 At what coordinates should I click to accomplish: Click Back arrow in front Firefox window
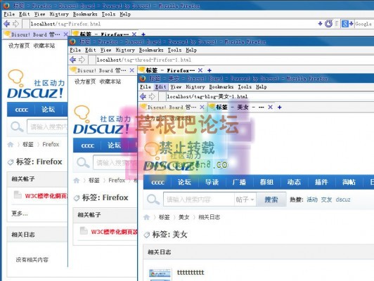click(x=143, y=96)
